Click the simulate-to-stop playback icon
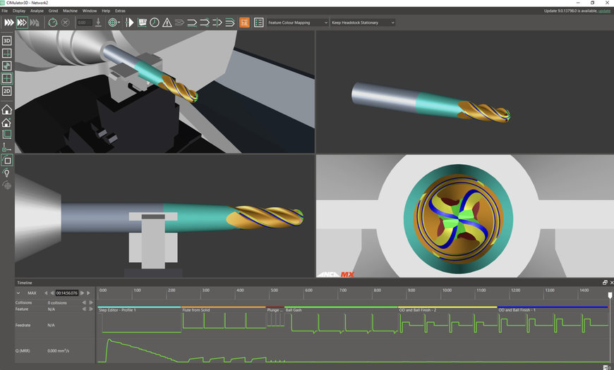This screenshot has width=614, height=370. coord(35,23)
